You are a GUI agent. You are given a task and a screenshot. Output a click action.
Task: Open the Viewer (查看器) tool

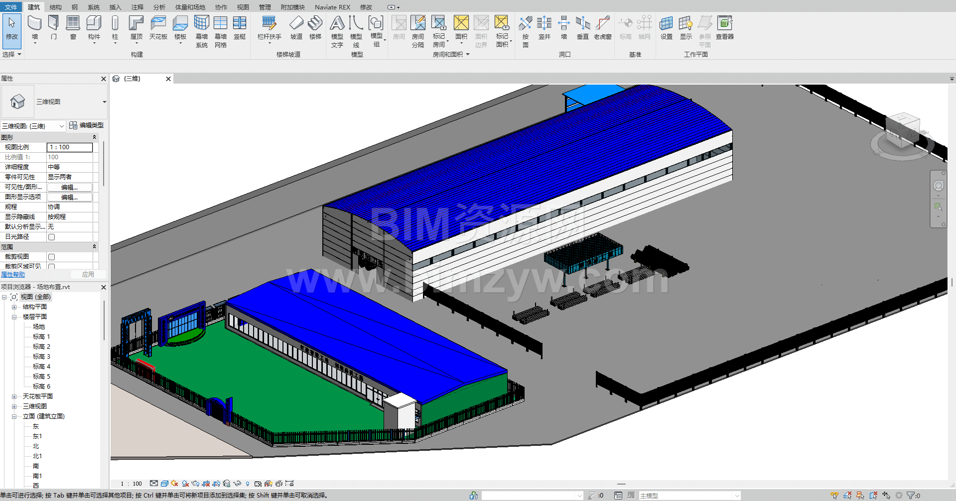(725, 27)
